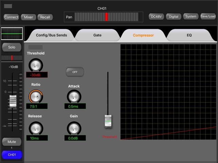This screenshot has height=163, width=218.
Task: Click the Gain knob
Action: click(x=74, y=128)
